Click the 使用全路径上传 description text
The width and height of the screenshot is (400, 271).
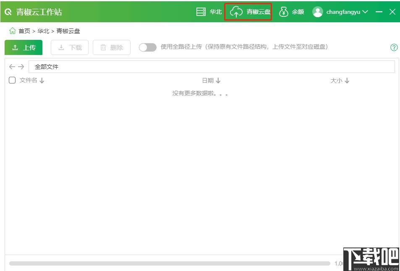244,47
